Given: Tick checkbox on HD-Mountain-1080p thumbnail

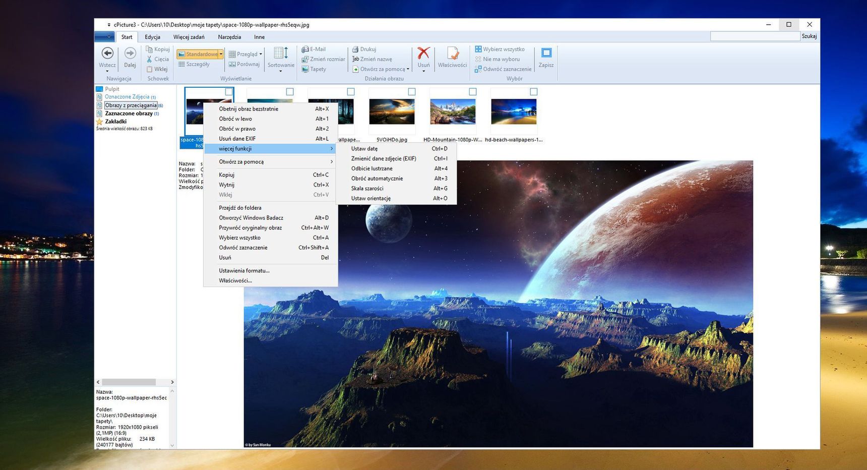Looking at the screenshot, I should pos(473,92).
